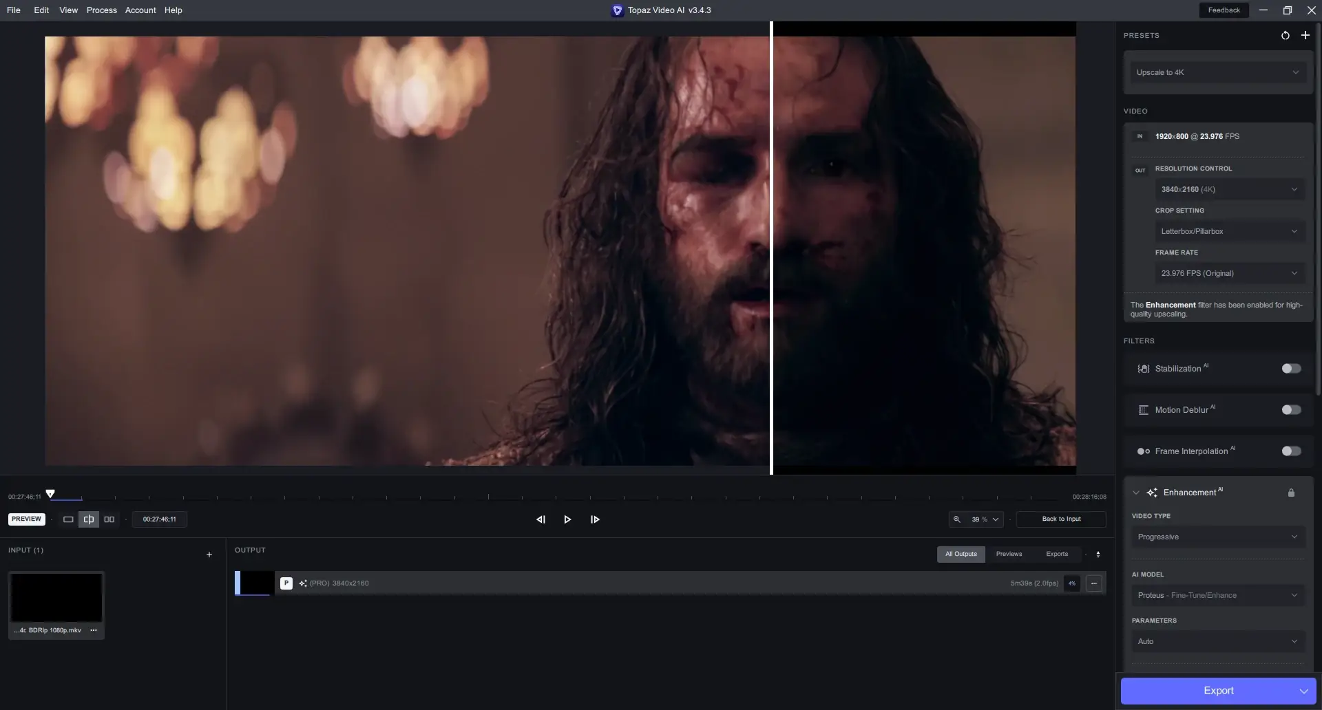This screenshot has height=710, width=1322.
Task: Switch to the Exports tab
Action: click(1057, 555)
